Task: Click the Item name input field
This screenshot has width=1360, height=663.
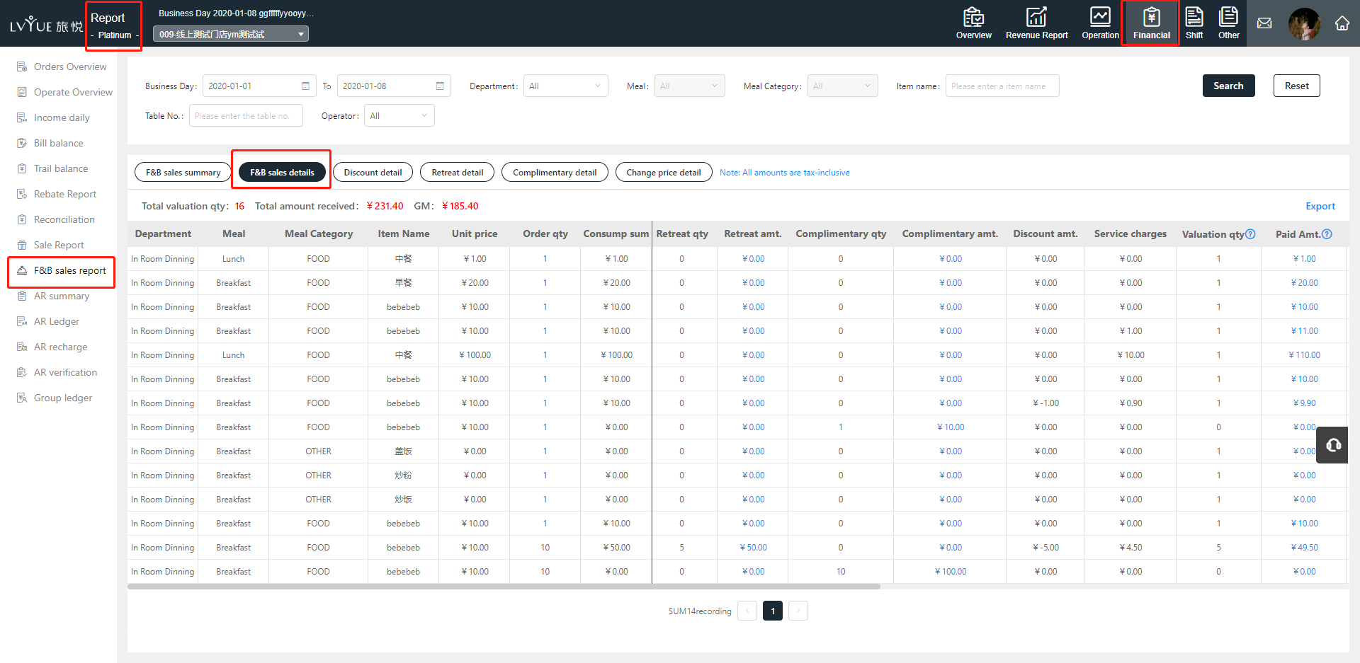Action: [x=1002, y=86]
